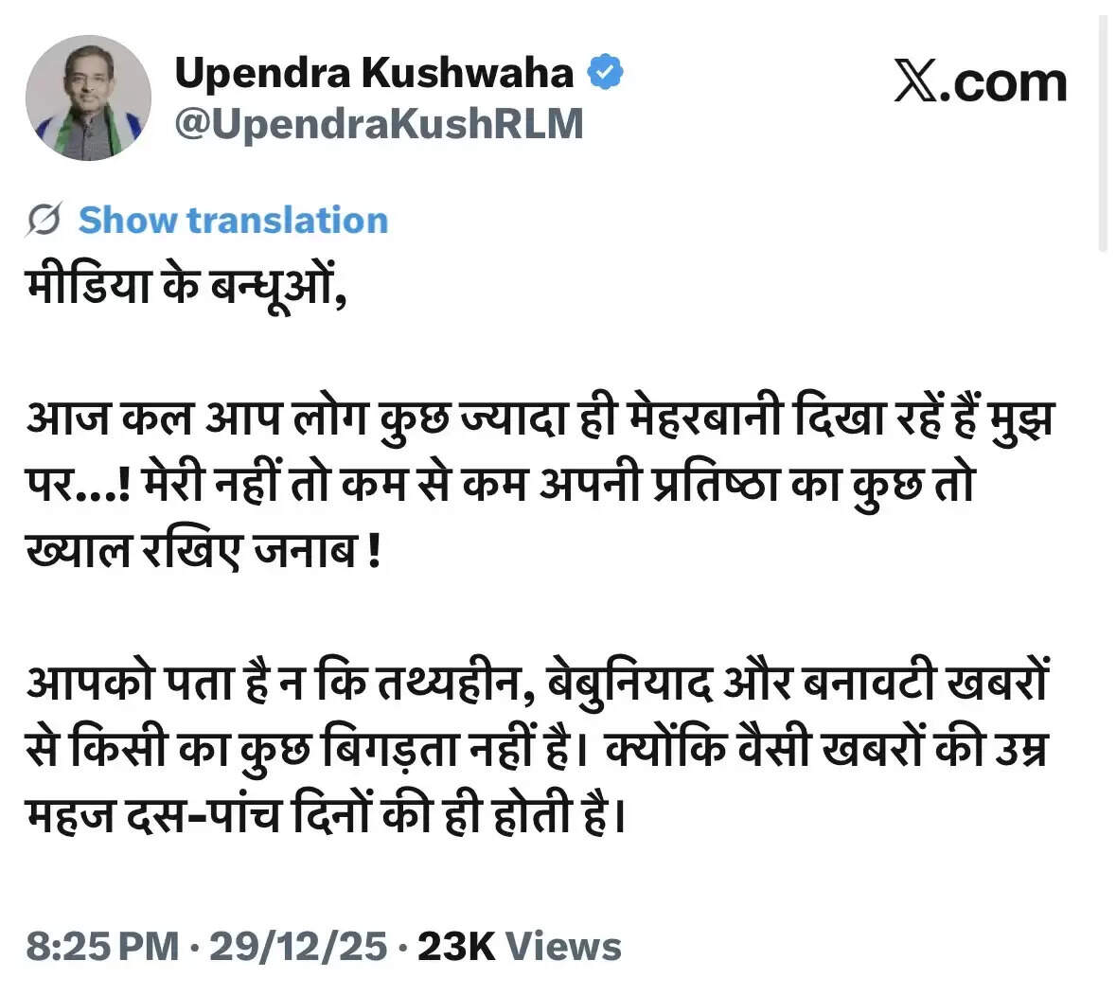
Task: Expand the tweet via Show translation
Action: point(233,220)
